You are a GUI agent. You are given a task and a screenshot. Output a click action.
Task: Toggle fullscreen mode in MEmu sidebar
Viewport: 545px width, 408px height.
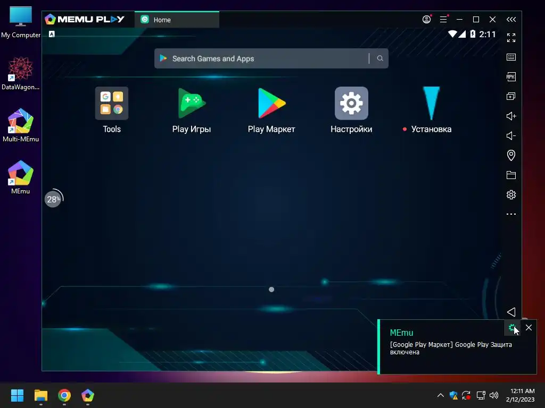[511, 38]
